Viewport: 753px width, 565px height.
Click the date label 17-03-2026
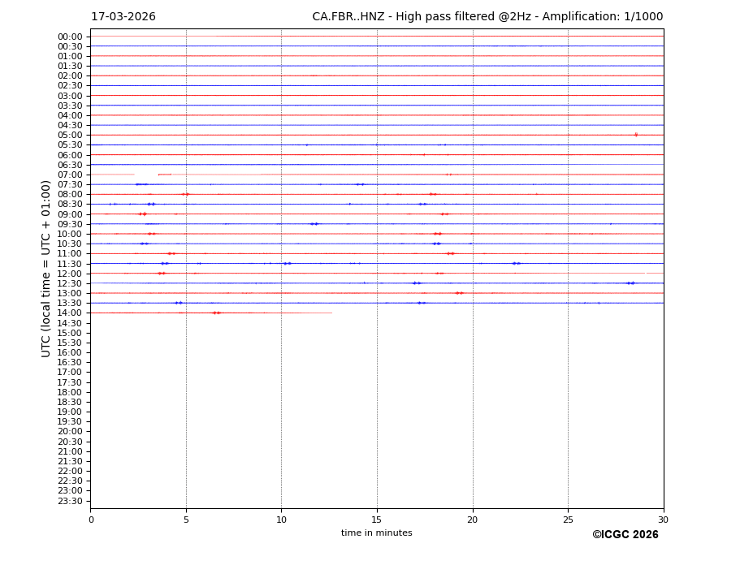tap(123, 17)
